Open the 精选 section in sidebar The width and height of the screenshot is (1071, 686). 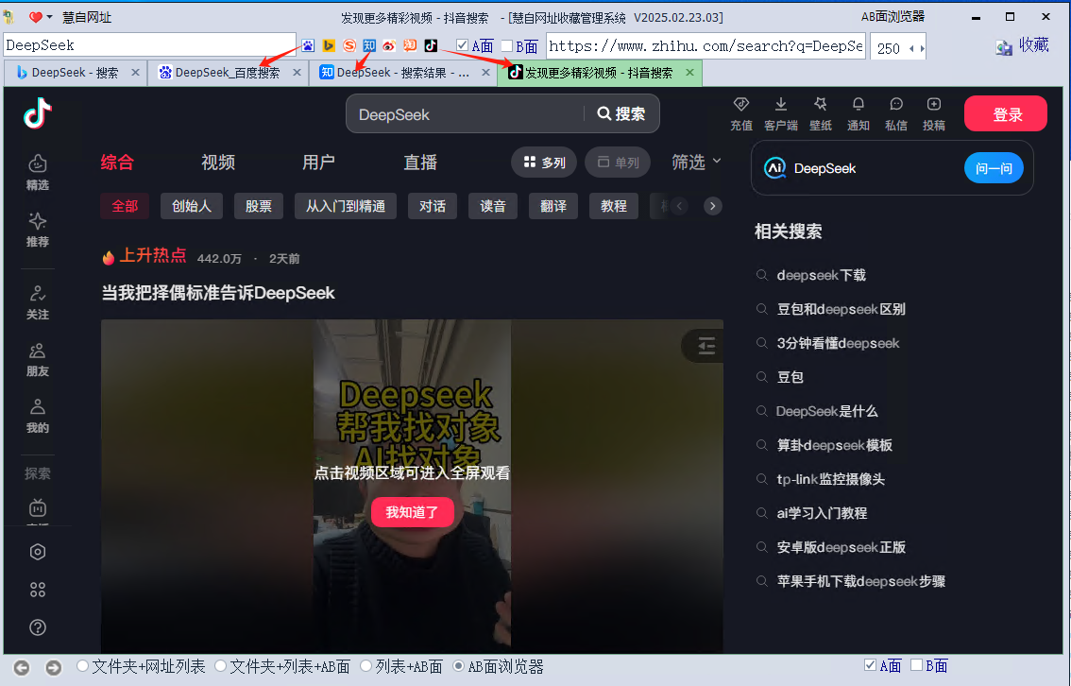pyautogui.click(x=38, y=172)
